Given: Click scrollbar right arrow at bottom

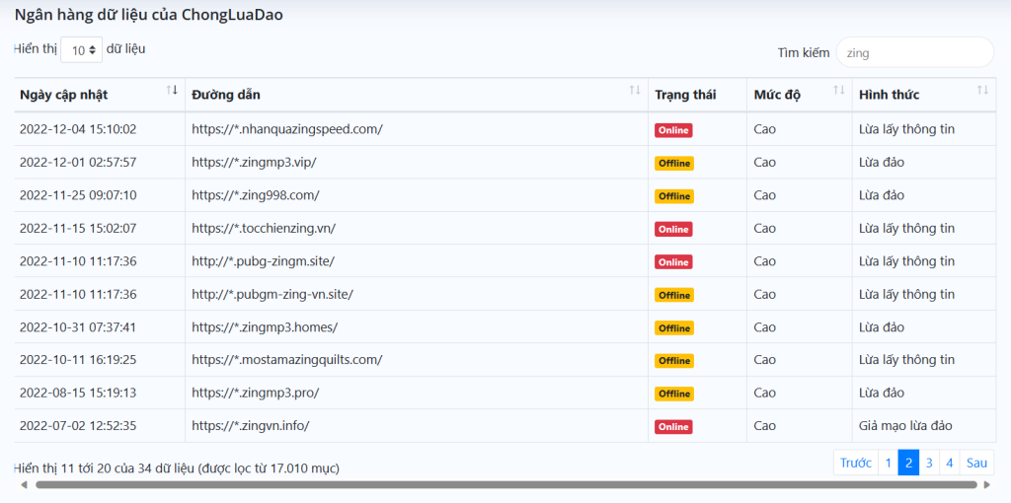Looking at the screenshot, I should coord(987,484).
